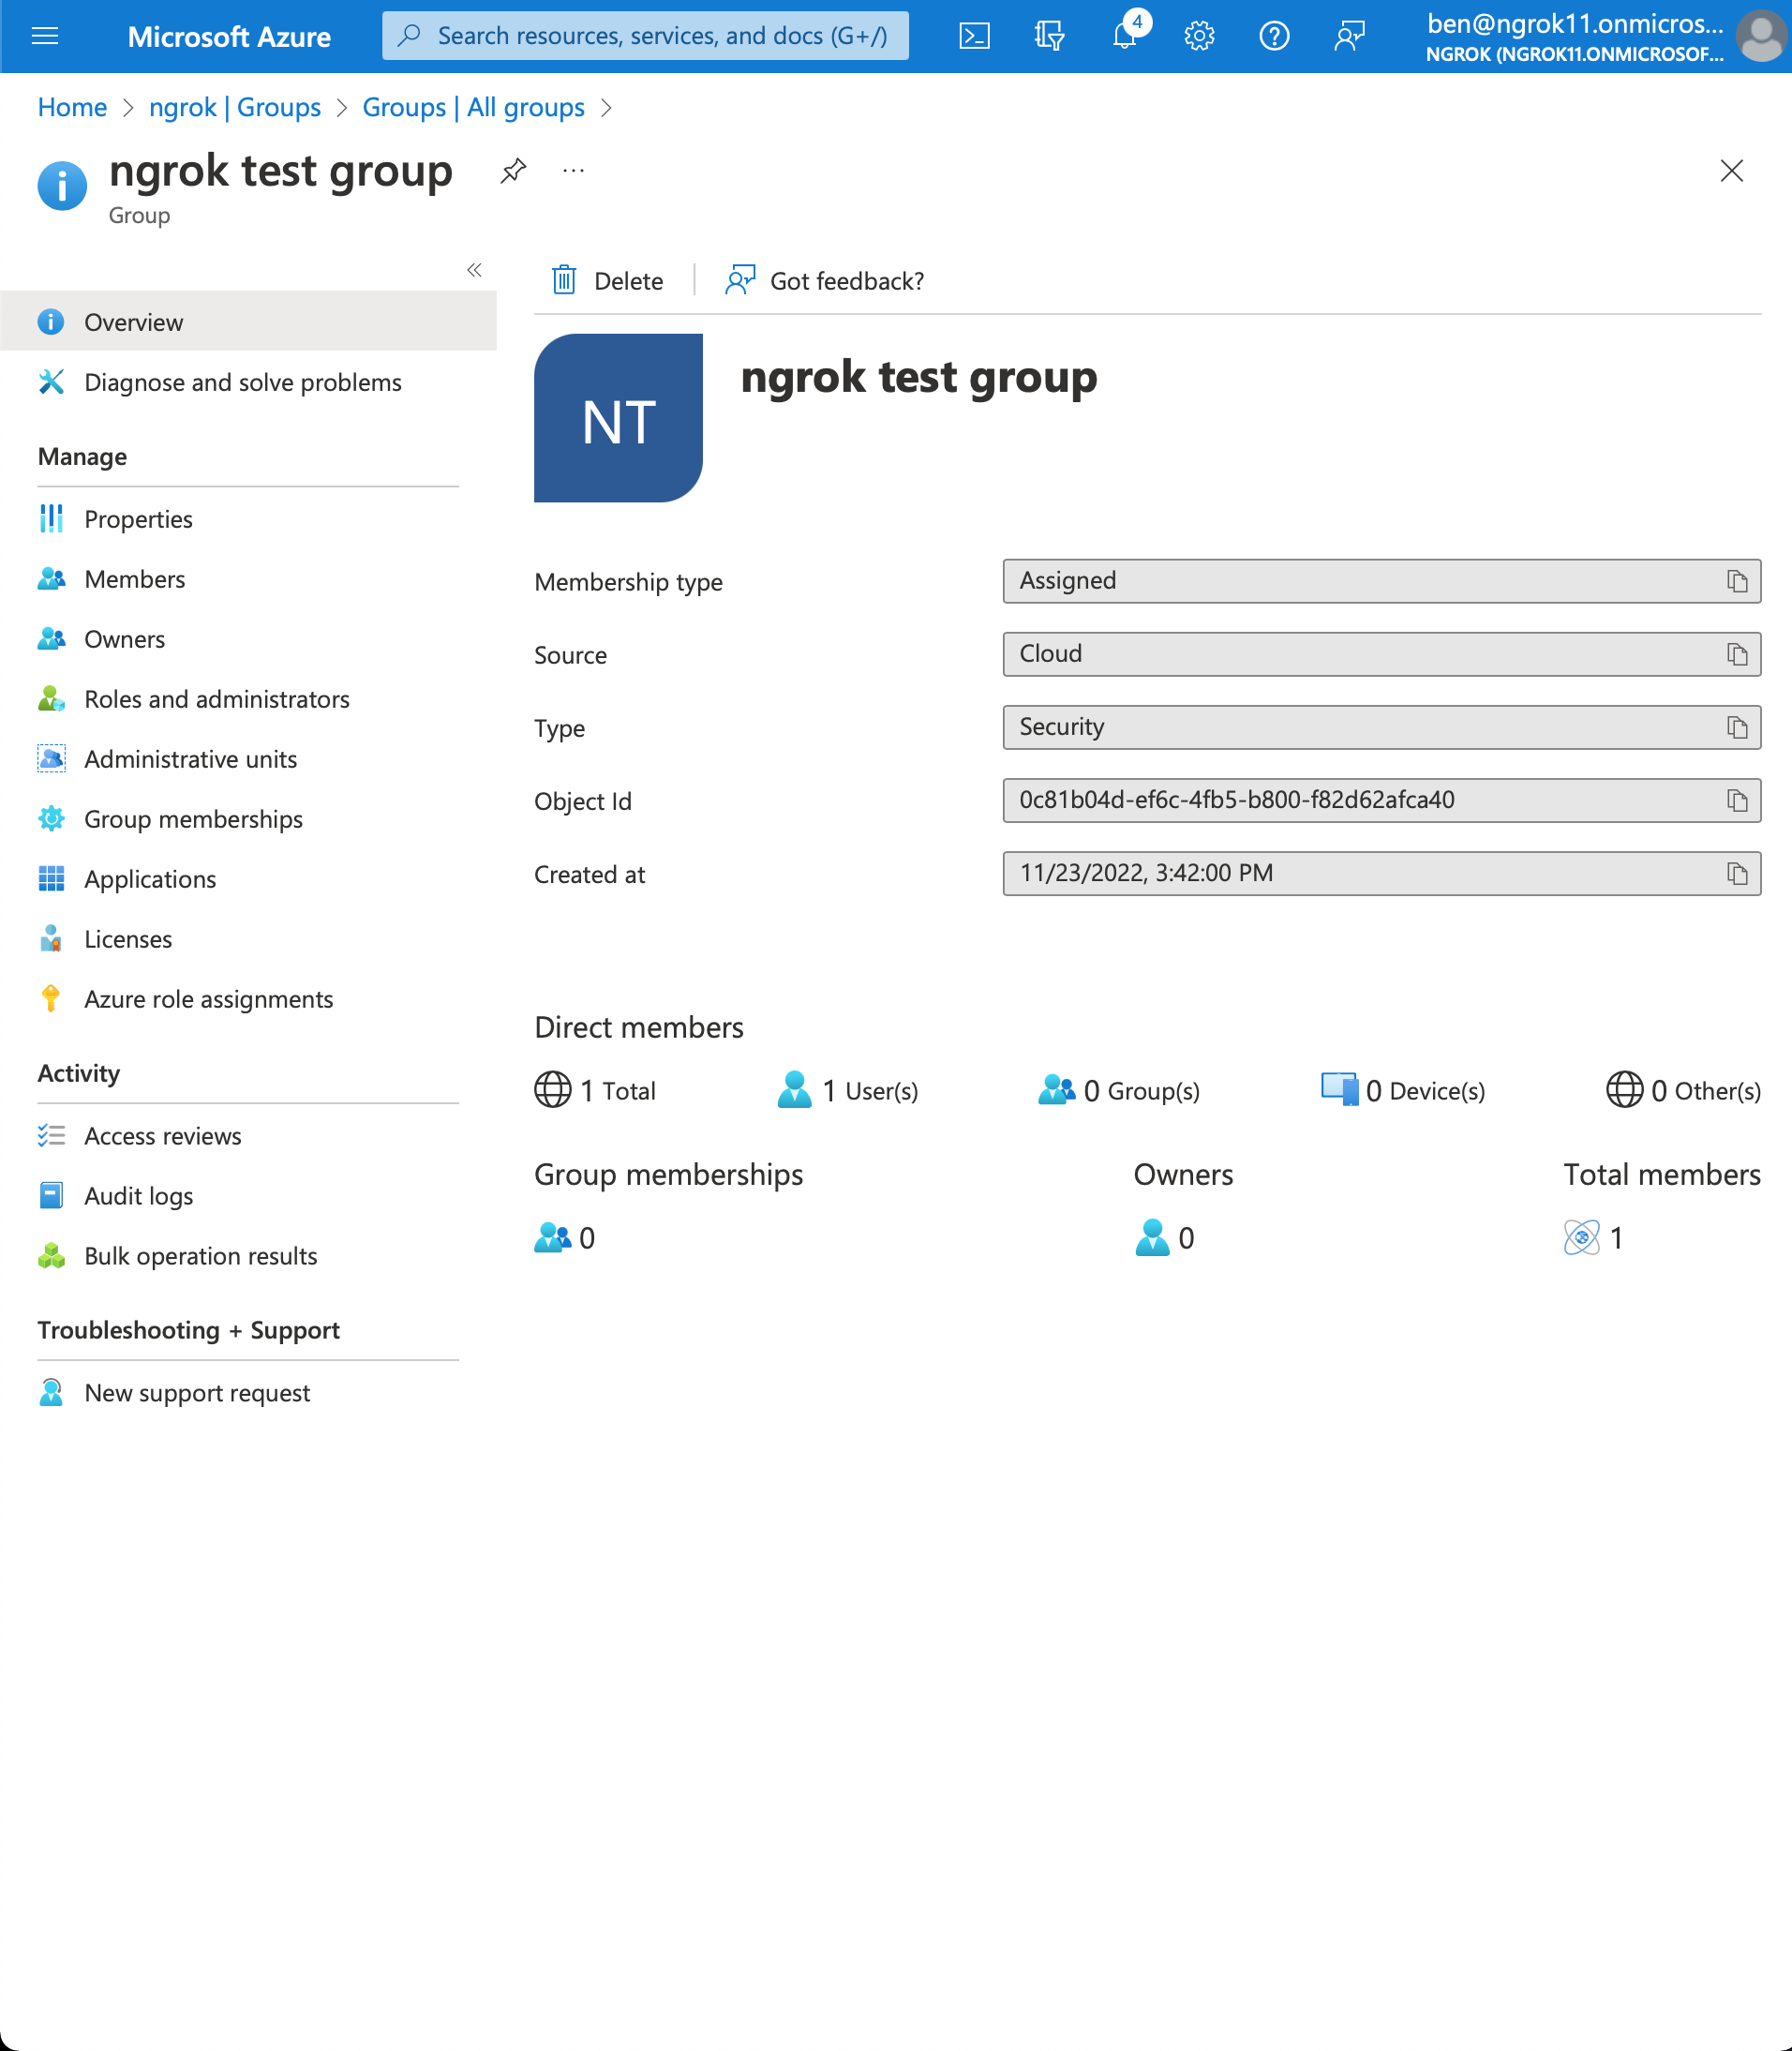Click the 0 Group(s) count
The image size is (1792, 2051).
pyautogui.click(x=1118, y=1089)
